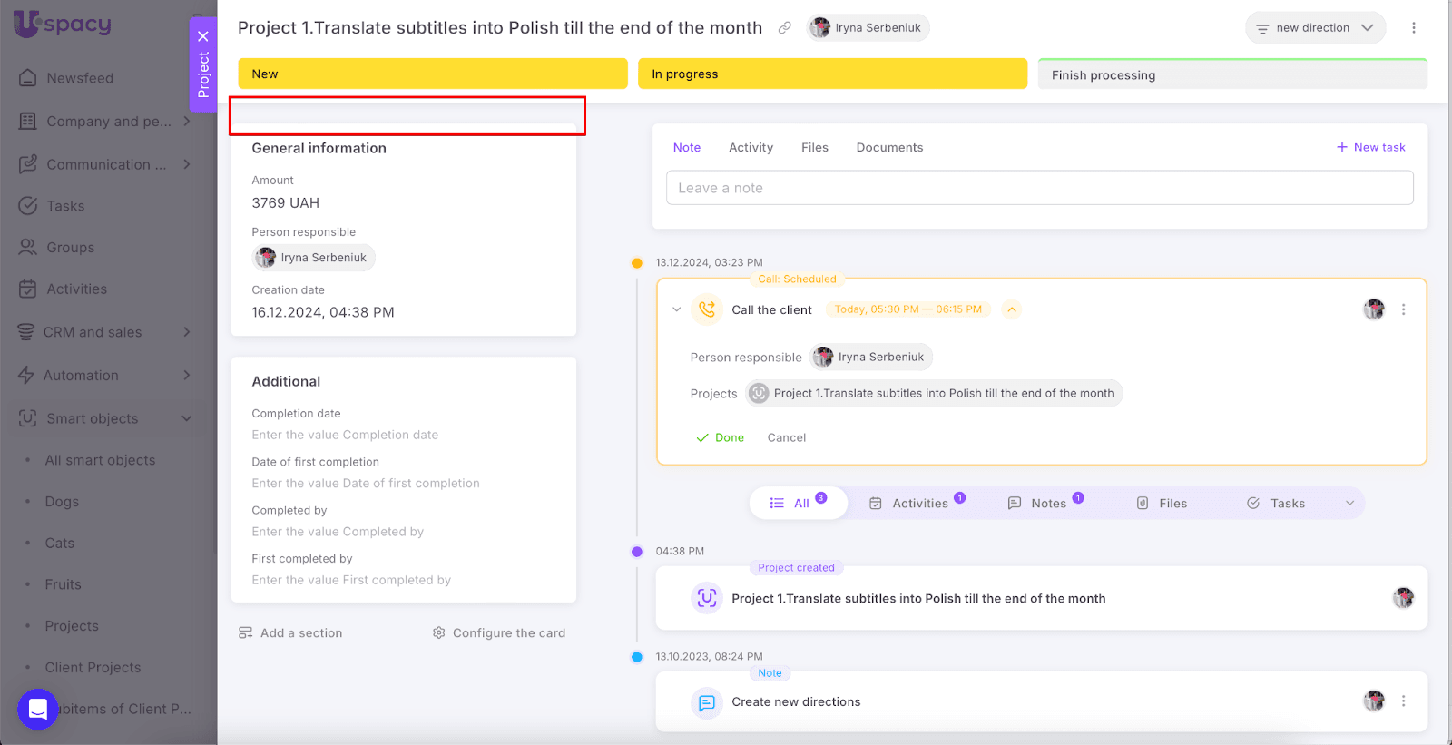Switch to the Documents tab
1452x745 pixels.
coord(889,147)
